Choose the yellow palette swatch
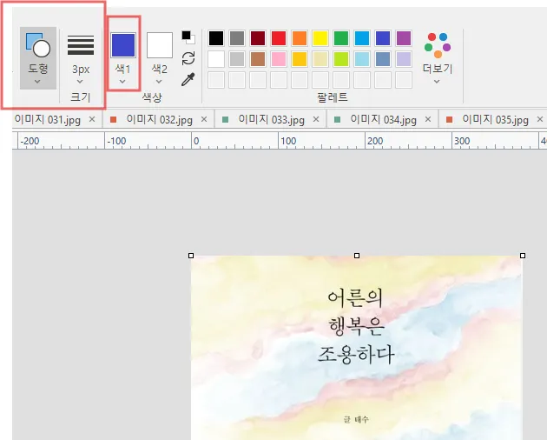 coord(320,38)
